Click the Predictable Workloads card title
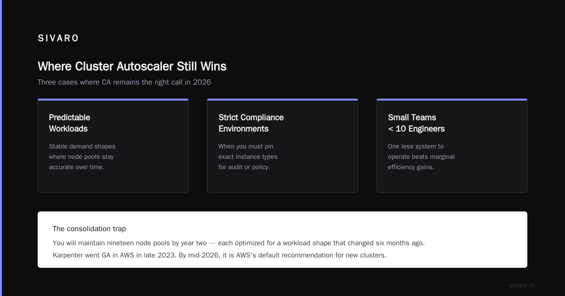Viewport: 565px width, 296px height. pos(70,123)
